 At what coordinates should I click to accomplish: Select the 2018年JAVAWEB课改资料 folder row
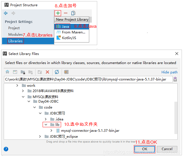[x=51, y=91]
